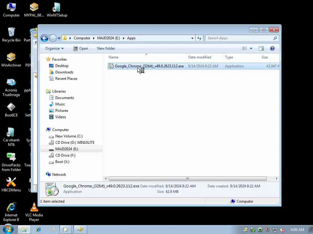Expand the arrow after Computer in breadcrumb

pos(94,38)
